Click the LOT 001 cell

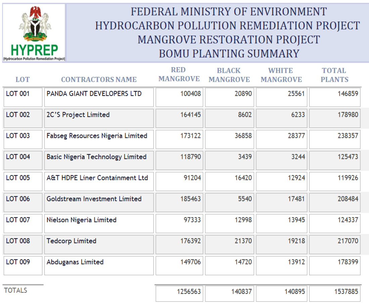click(23, 97)
